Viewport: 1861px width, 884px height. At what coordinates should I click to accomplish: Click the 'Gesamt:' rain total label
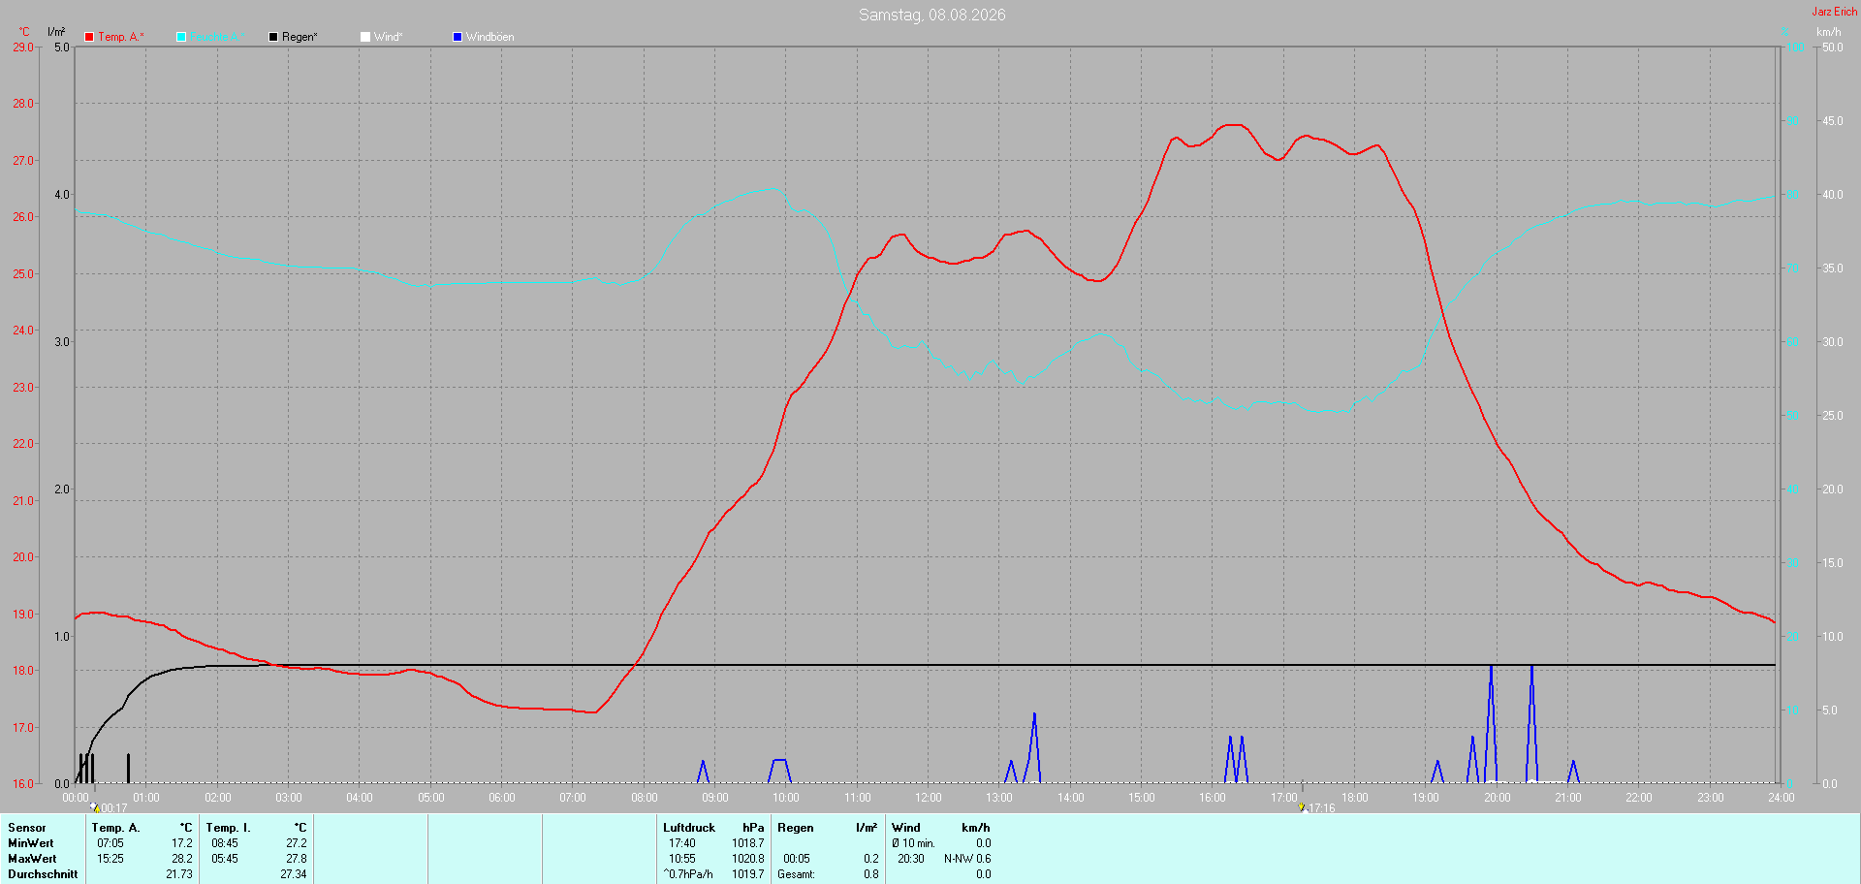[x=797, y=874]
